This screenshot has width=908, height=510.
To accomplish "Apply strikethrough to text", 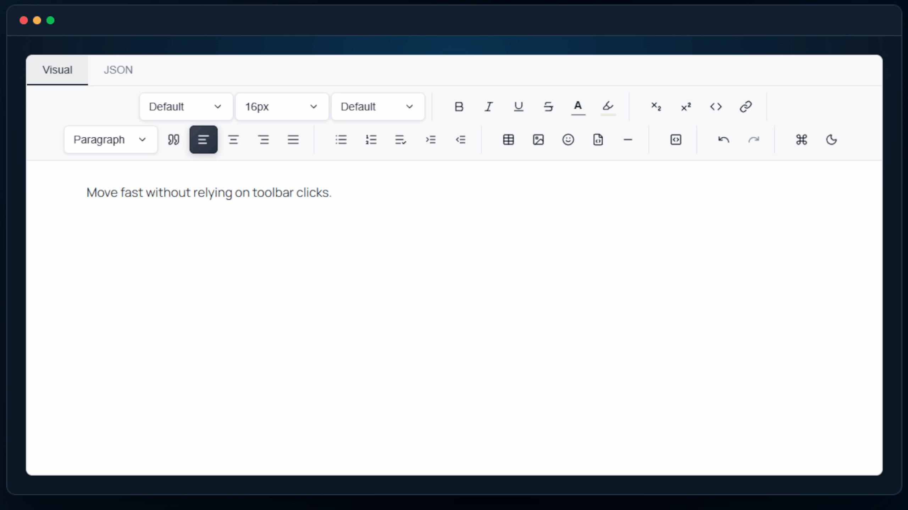I will 548,106.
